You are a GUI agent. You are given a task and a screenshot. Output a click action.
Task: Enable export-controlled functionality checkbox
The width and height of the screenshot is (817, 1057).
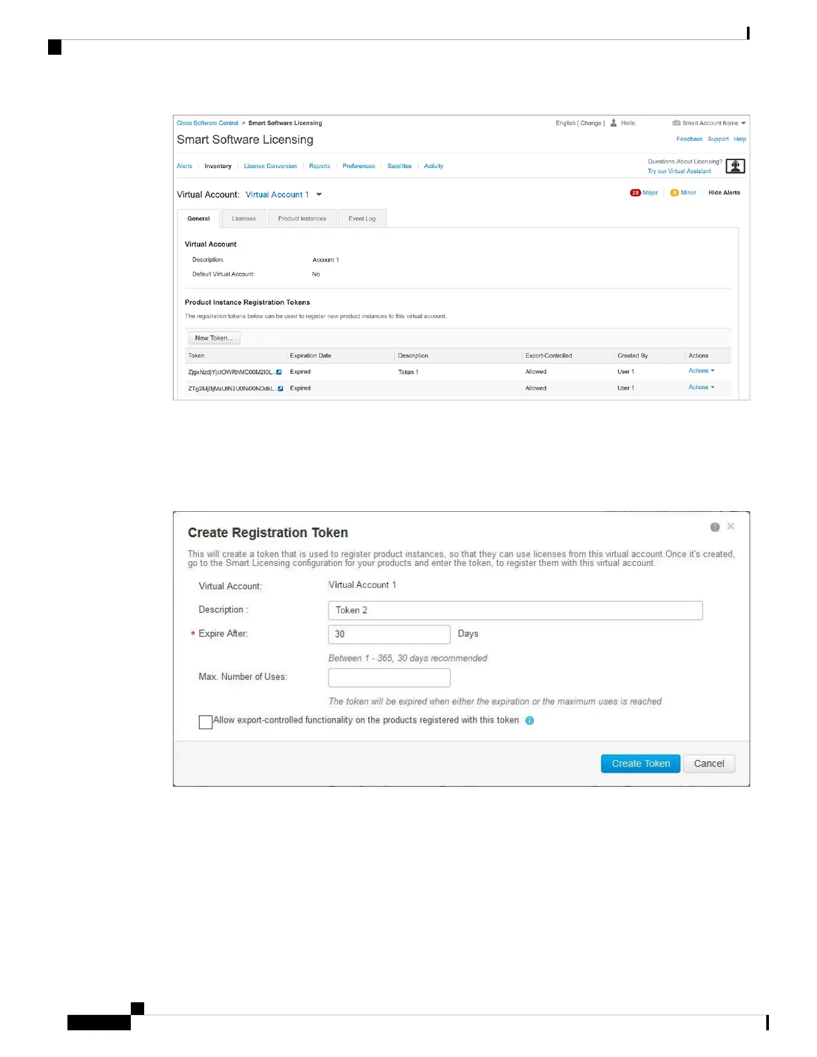pos(206,722)
